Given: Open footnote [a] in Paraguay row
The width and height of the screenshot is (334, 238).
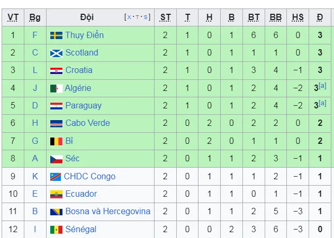Looking at the screenshot, I should pos(322,103).
